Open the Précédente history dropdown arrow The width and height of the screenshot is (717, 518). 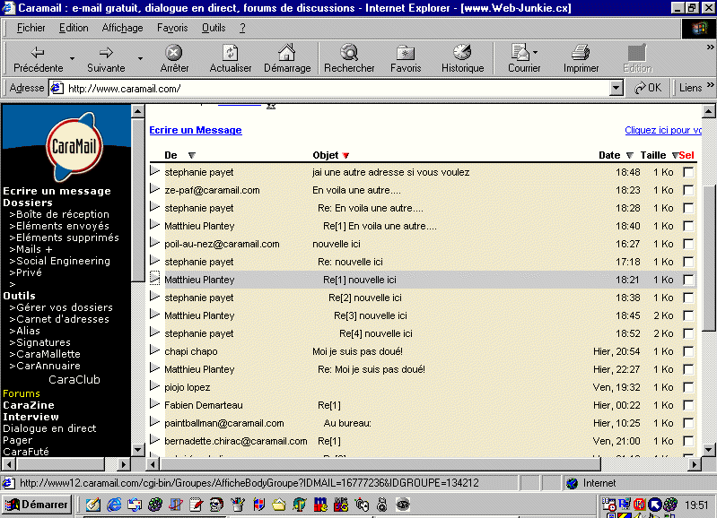tap(73, 58)
